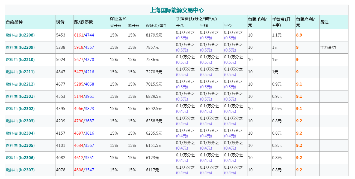Viewport: 355px width, 179px height.
Task: Click the margin value 7536元
Action: [153, 60]
